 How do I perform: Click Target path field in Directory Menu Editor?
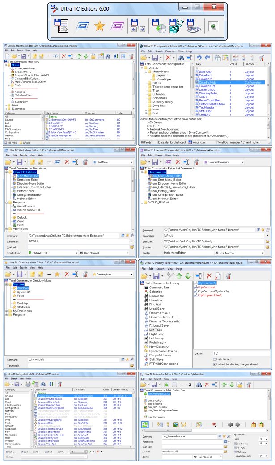click(x=78, y=365)
